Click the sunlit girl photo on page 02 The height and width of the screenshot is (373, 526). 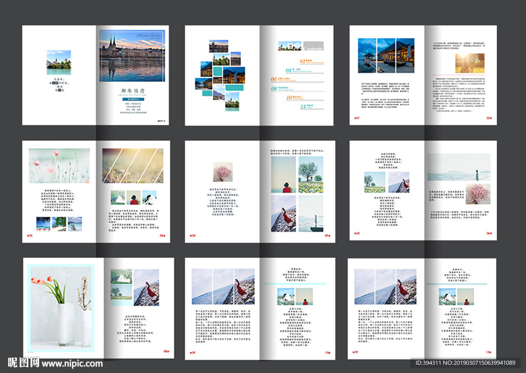pyautogui.click(x=470, y=63)
